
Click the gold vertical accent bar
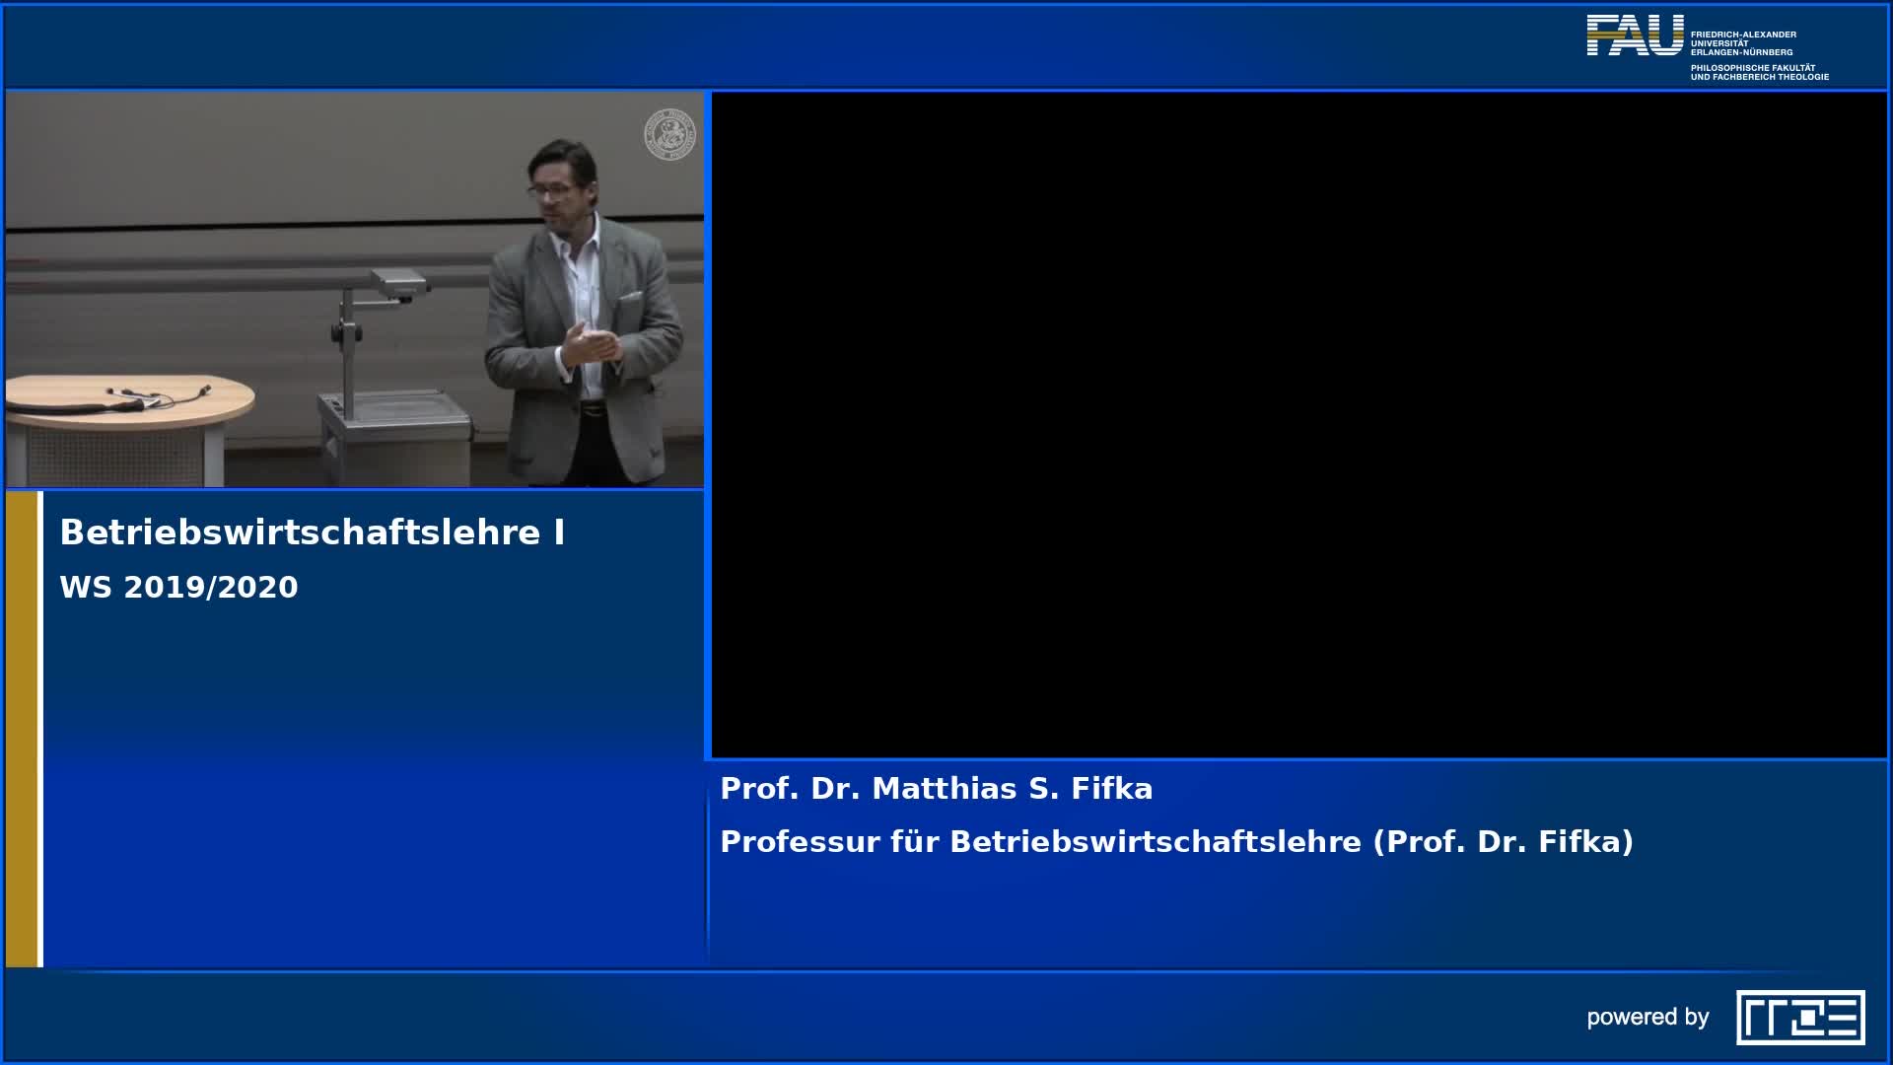21,730
